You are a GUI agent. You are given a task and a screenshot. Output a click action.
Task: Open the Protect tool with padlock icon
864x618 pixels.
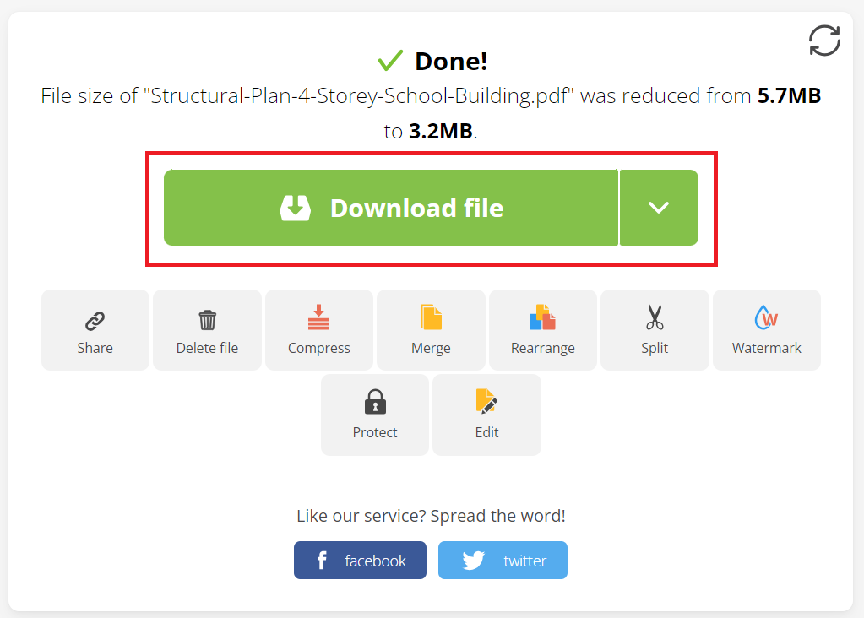click(374, 415)
